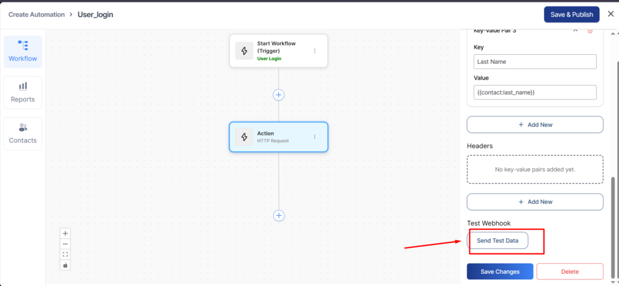The width and height of the screenshot is (619, 286).
Task: Click the Key field containing Last Name
Action: [x=535, y=62]
